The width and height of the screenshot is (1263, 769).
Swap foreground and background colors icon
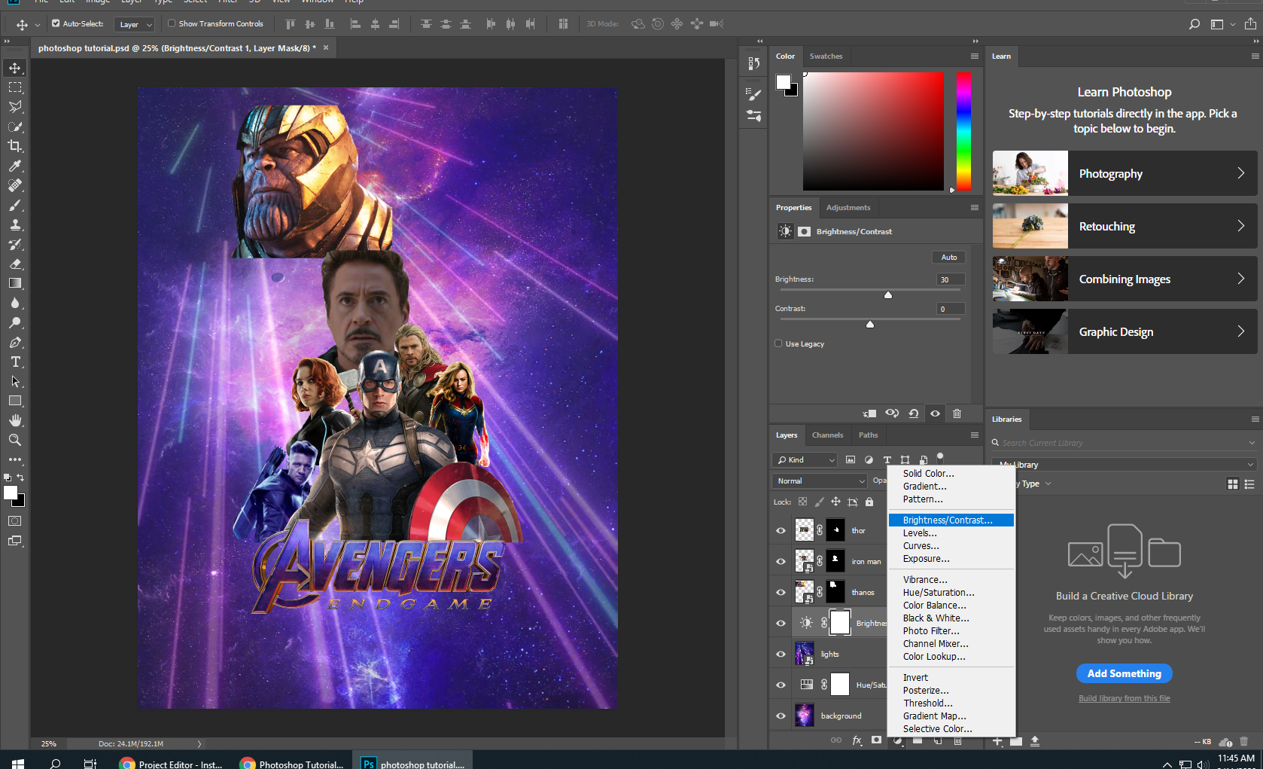(x=20, y=478)
